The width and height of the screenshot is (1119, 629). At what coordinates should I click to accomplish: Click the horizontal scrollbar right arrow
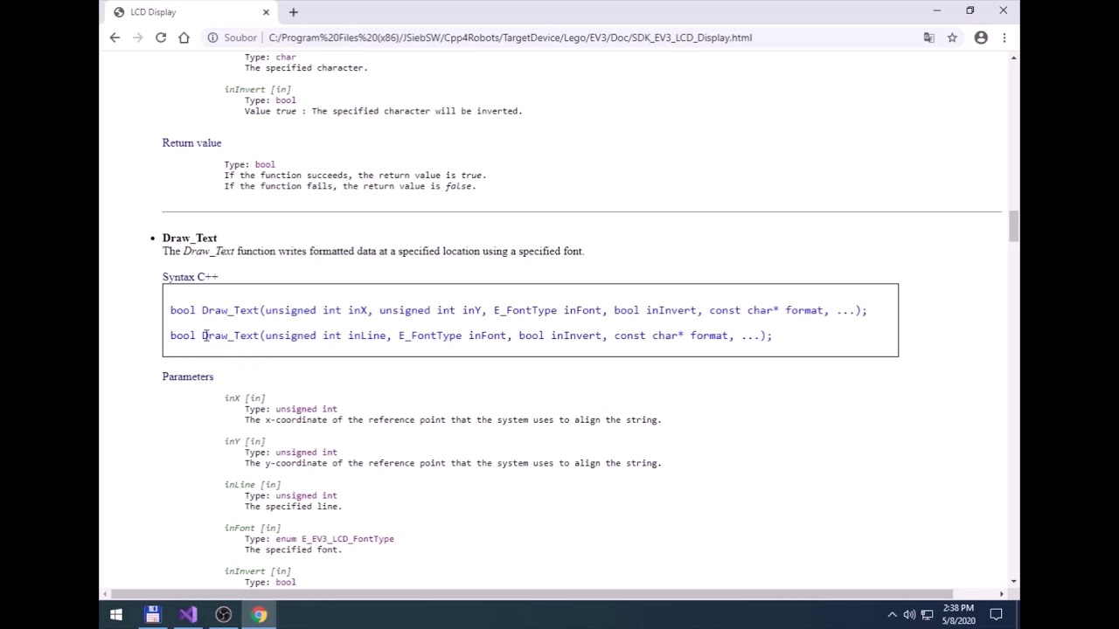[1001, 594]
